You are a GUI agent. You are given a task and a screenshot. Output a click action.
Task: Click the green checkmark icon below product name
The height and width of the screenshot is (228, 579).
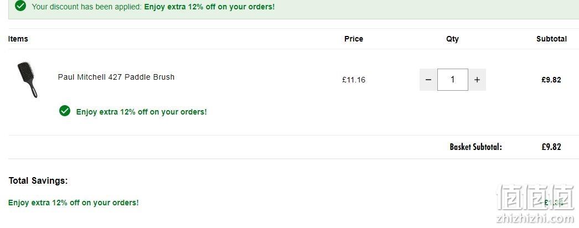coord(65,111)
